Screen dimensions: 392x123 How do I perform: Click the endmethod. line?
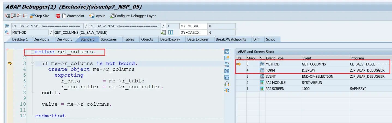(x=51, y=116)
